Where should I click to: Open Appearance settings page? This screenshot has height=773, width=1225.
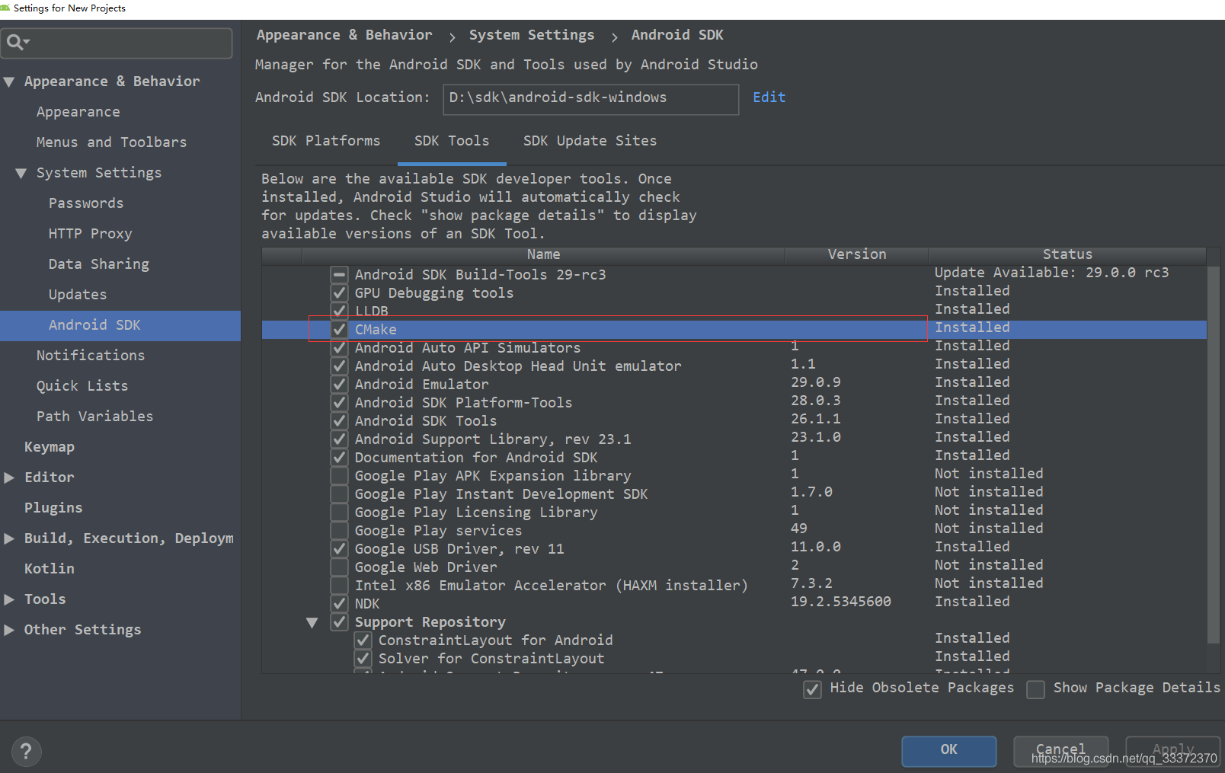pos(78,112)
